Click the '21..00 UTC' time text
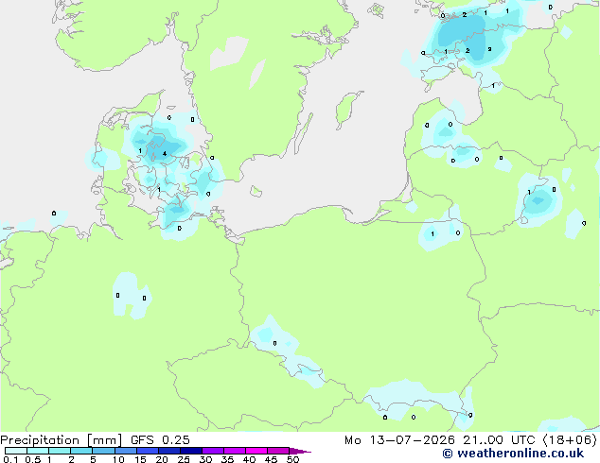Image resolution: width=600 pixels, height=463 pixels. [499, 440]
